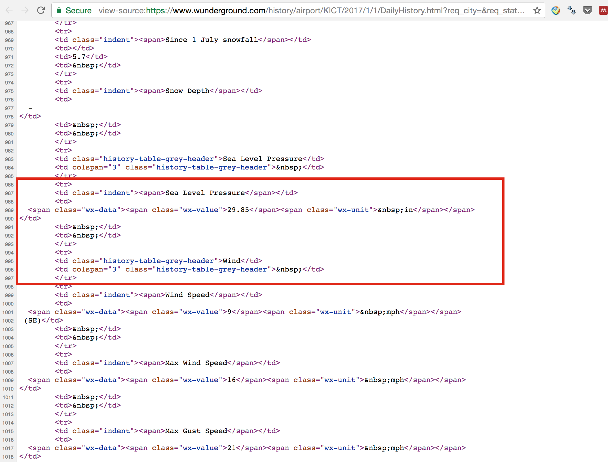608x462 pixels.
Task: Open the red Mendeley extension icon
Action: pyautogui.click(x=603, y=10)
